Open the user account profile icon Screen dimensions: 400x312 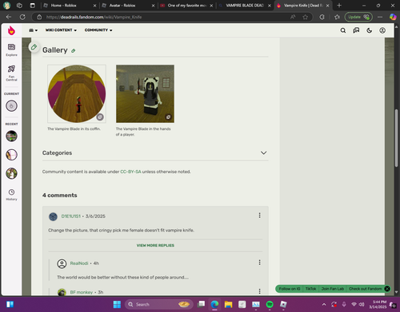pos(382,30)
